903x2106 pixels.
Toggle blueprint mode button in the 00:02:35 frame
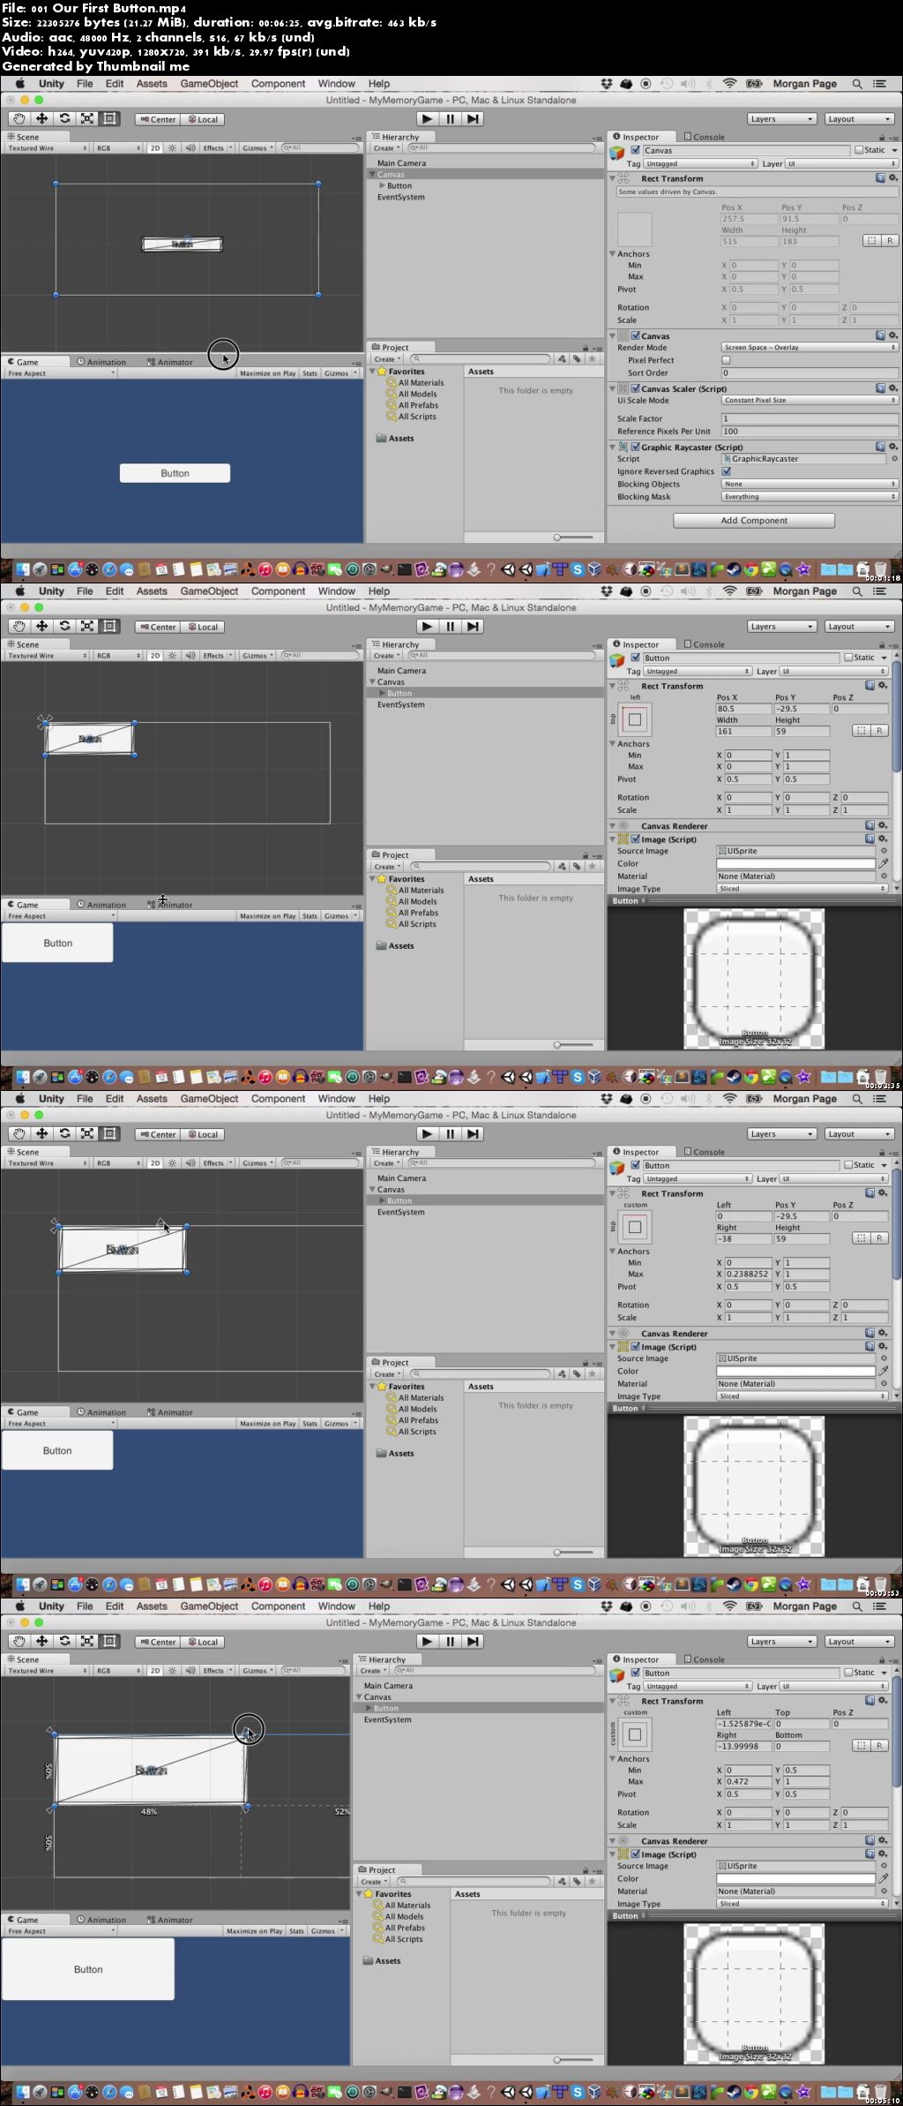coord(862,731)
